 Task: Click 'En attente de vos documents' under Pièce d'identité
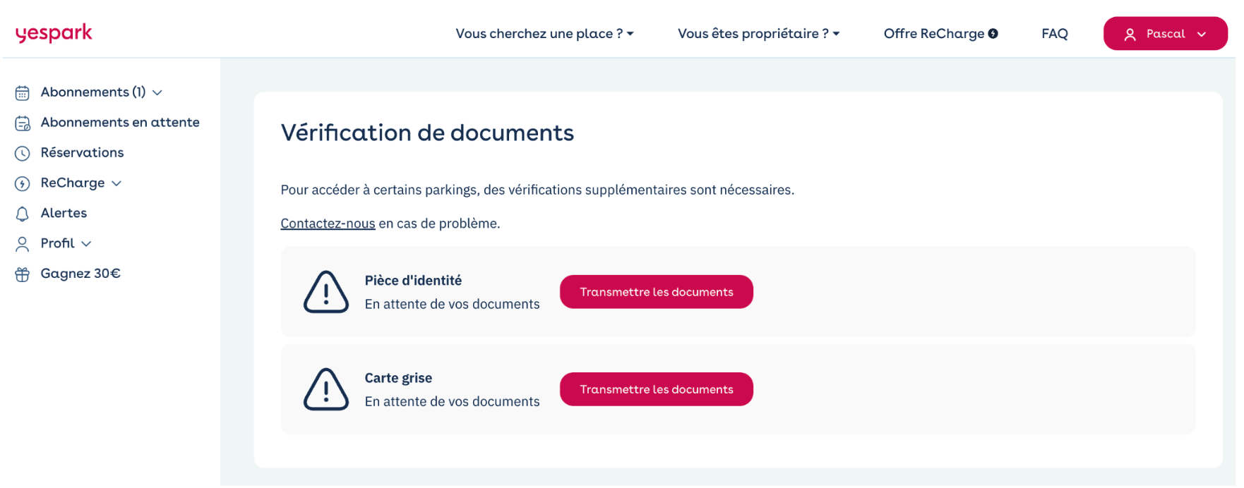pos(452,304)
